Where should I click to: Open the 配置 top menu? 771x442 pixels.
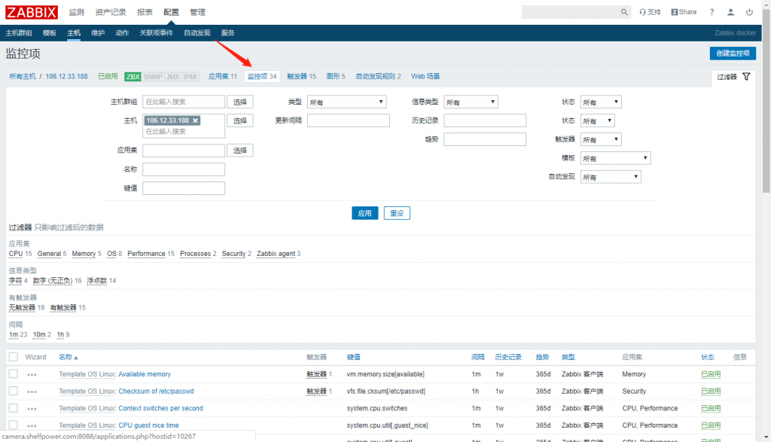tap(171, 12)
